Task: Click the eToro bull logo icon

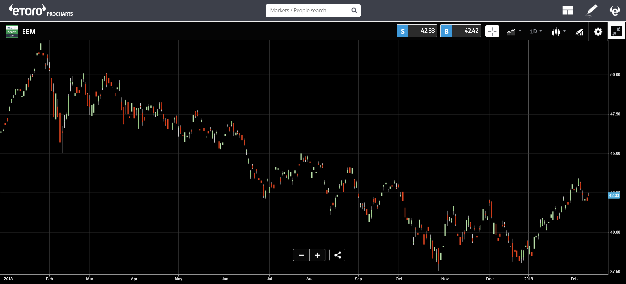Action: (x=615, y=10)
